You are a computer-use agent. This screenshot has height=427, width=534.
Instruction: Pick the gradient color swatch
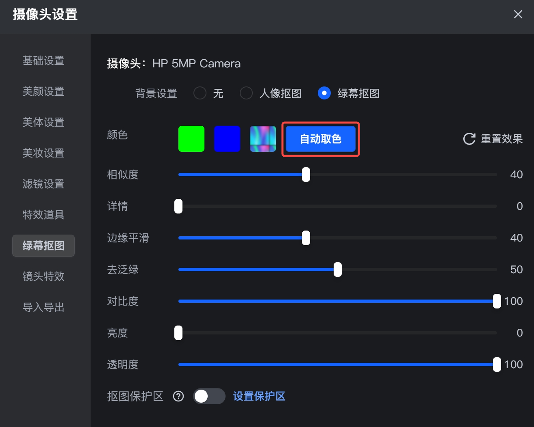[263, 139]
